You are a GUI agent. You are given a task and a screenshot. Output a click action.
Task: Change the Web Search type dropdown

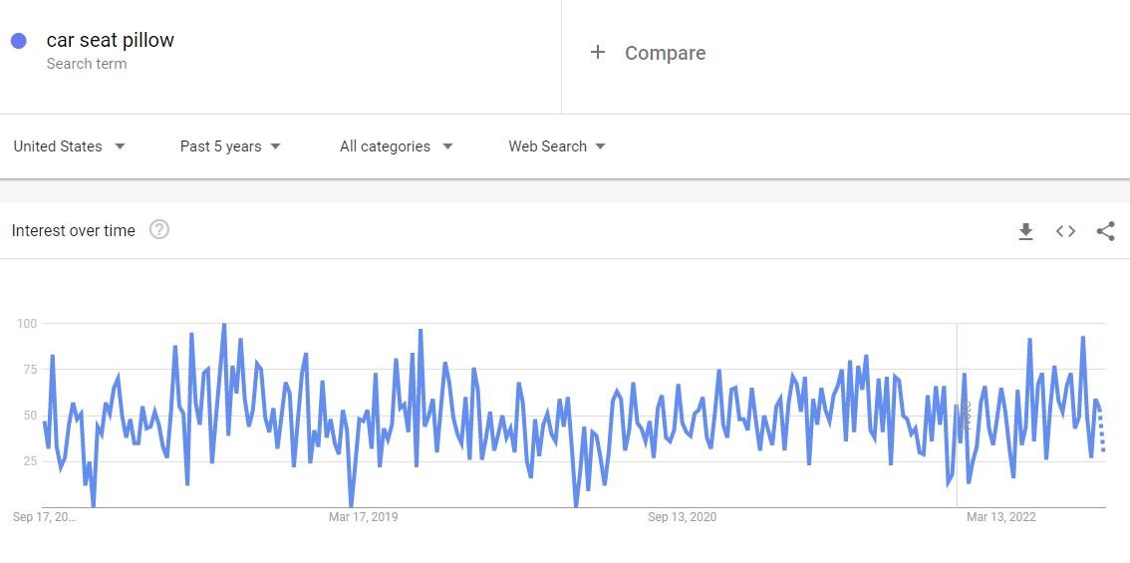tap(556, 146)
